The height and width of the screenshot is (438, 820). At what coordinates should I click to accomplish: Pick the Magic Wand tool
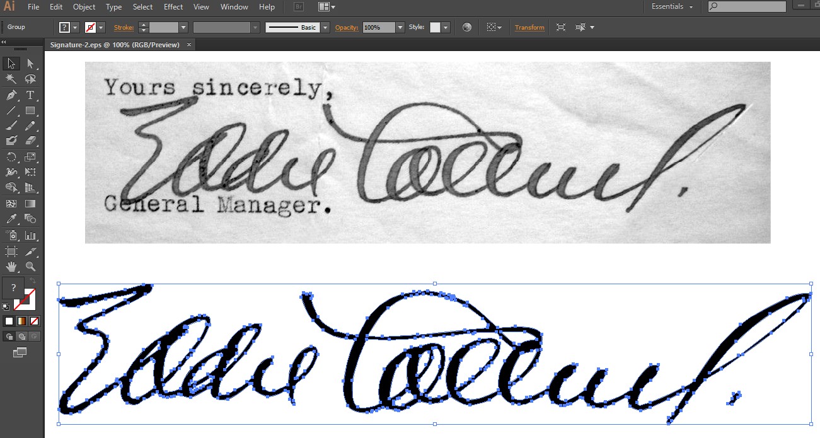[11, 79]
